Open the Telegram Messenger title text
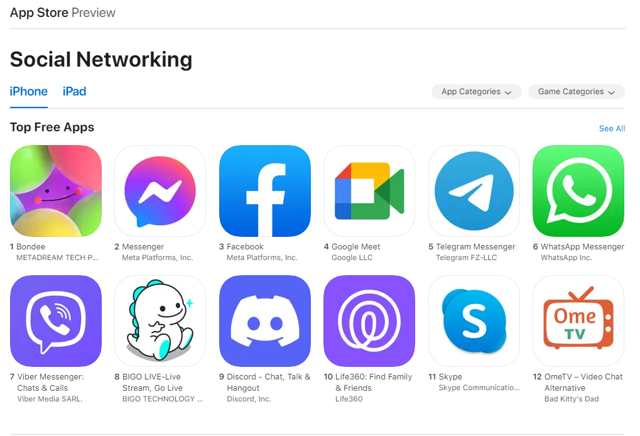The height and width of the screenshot is (436, 640). (475, 246)
